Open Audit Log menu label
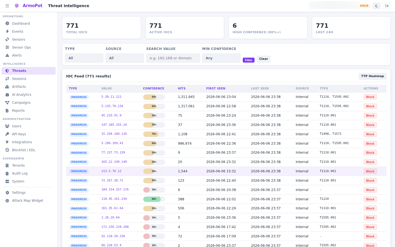This screenshot has height=247, width=395. pos(20,173)
